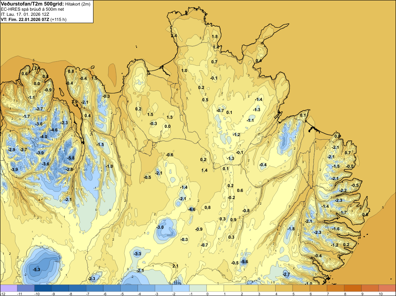Click the 'EC-HRES spá brúuð á 500m net' line
396x296 pixels.
[x=32, y=9]
